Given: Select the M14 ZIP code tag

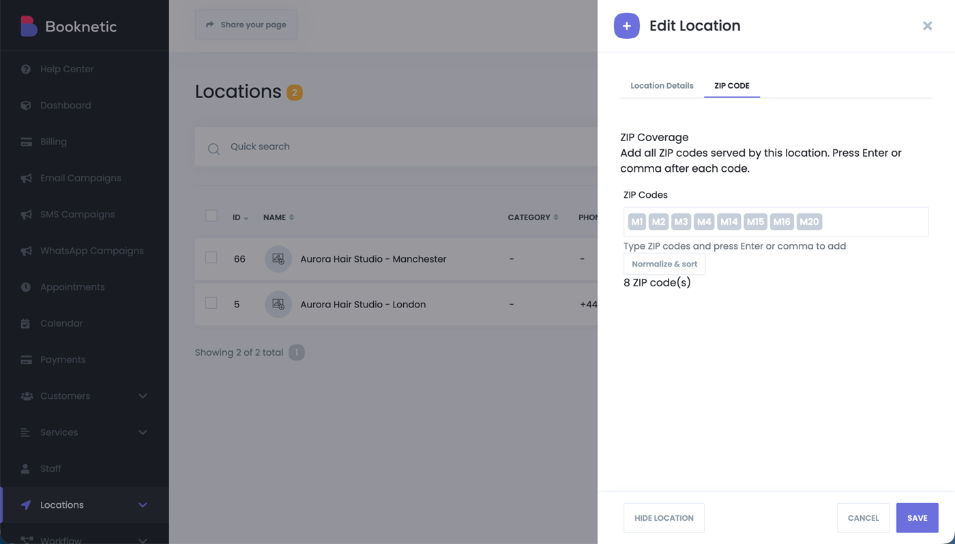Looking at the screenshot, I should (729, 222).
